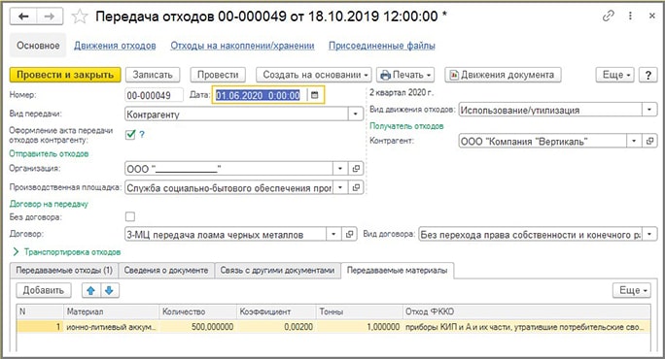This screenshot has height=359, width=665.
Task: Click Провести и закрыть button
Action: coord(65,75)
